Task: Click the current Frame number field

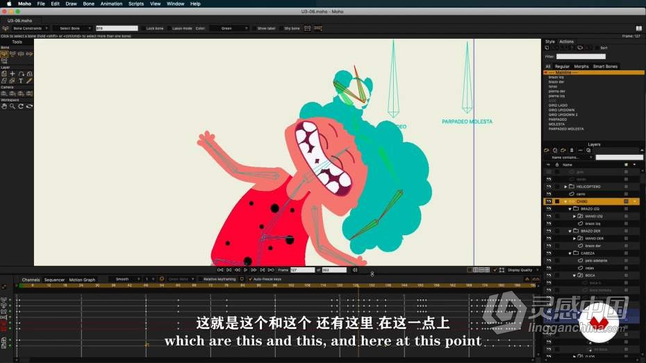Action: pos(302,270)
